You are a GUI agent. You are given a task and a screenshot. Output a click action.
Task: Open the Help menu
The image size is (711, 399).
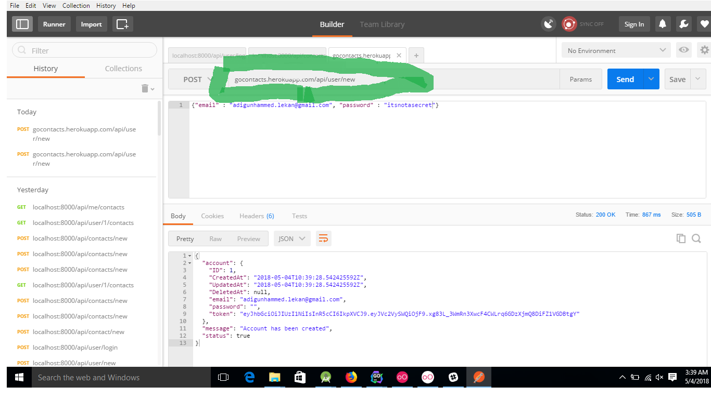tap(129, 5)
